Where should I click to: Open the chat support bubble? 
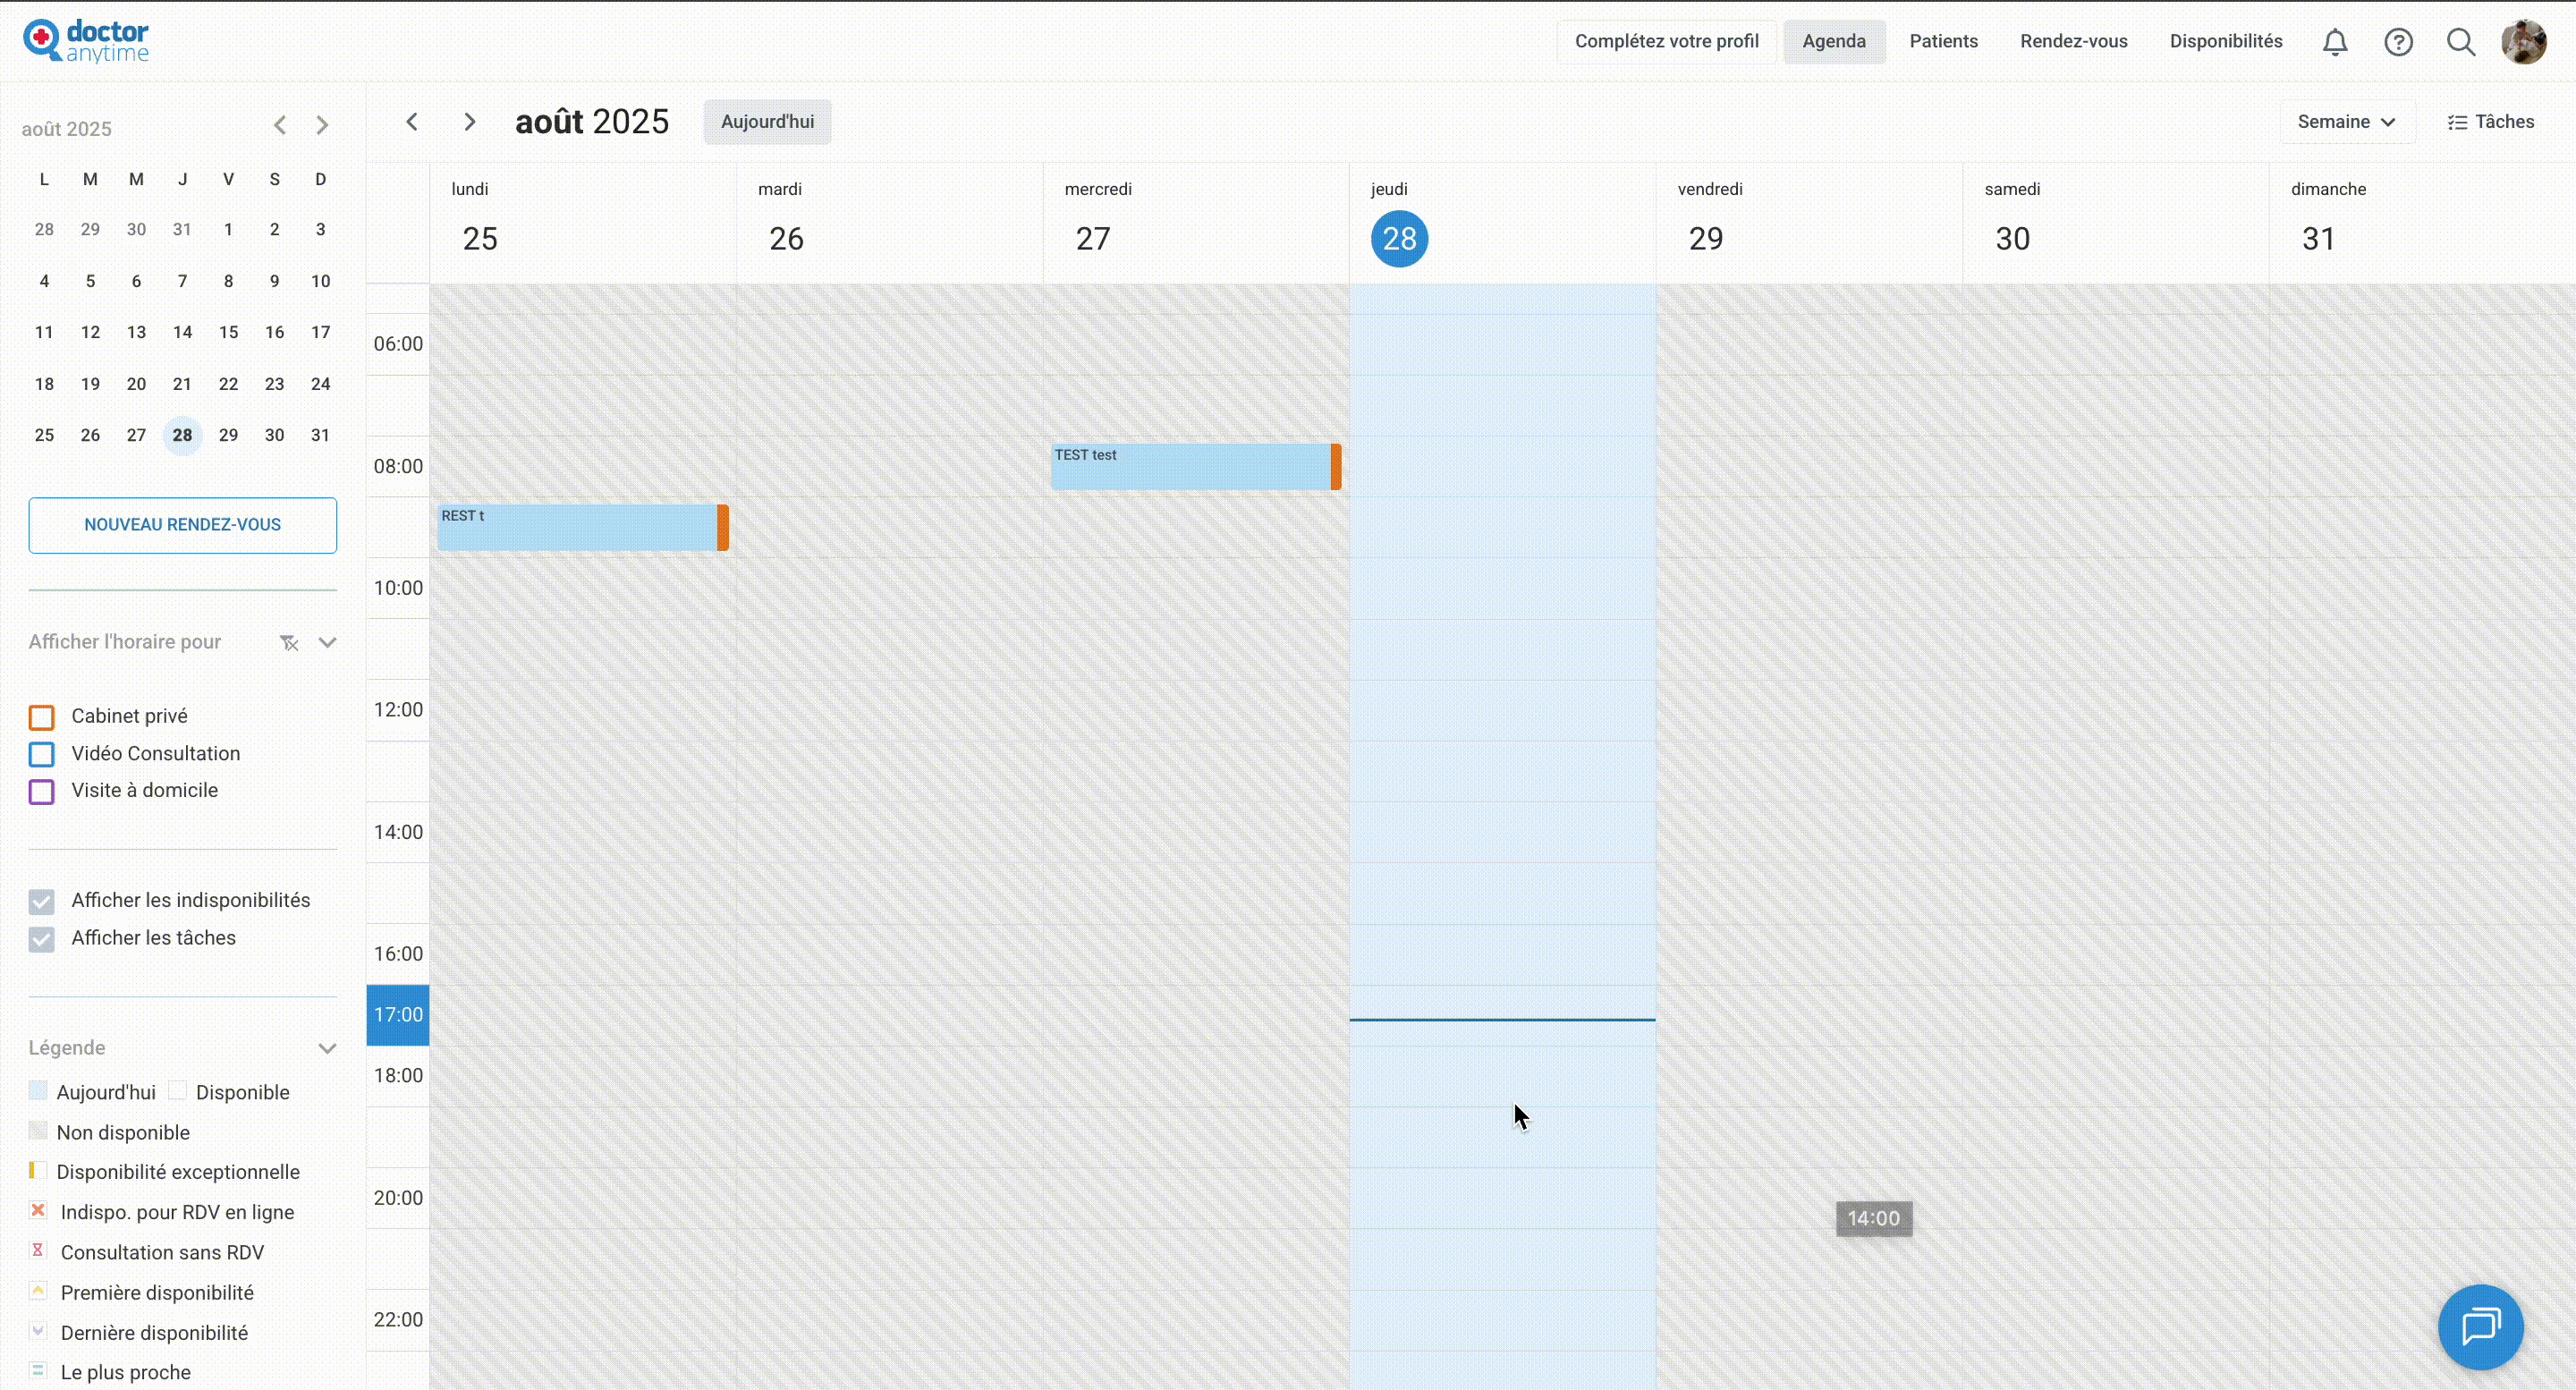pos(2481,1327)
